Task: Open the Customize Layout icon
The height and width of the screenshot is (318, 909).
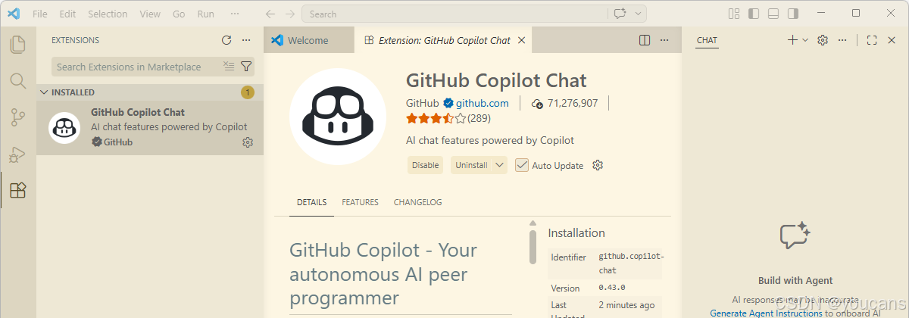Action: pos(733,14)
